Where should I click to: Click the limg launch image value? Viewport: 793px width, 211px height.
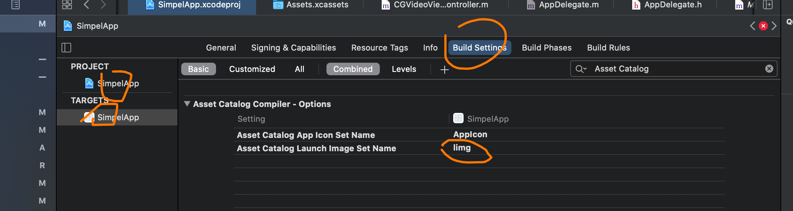click(462, 148)
